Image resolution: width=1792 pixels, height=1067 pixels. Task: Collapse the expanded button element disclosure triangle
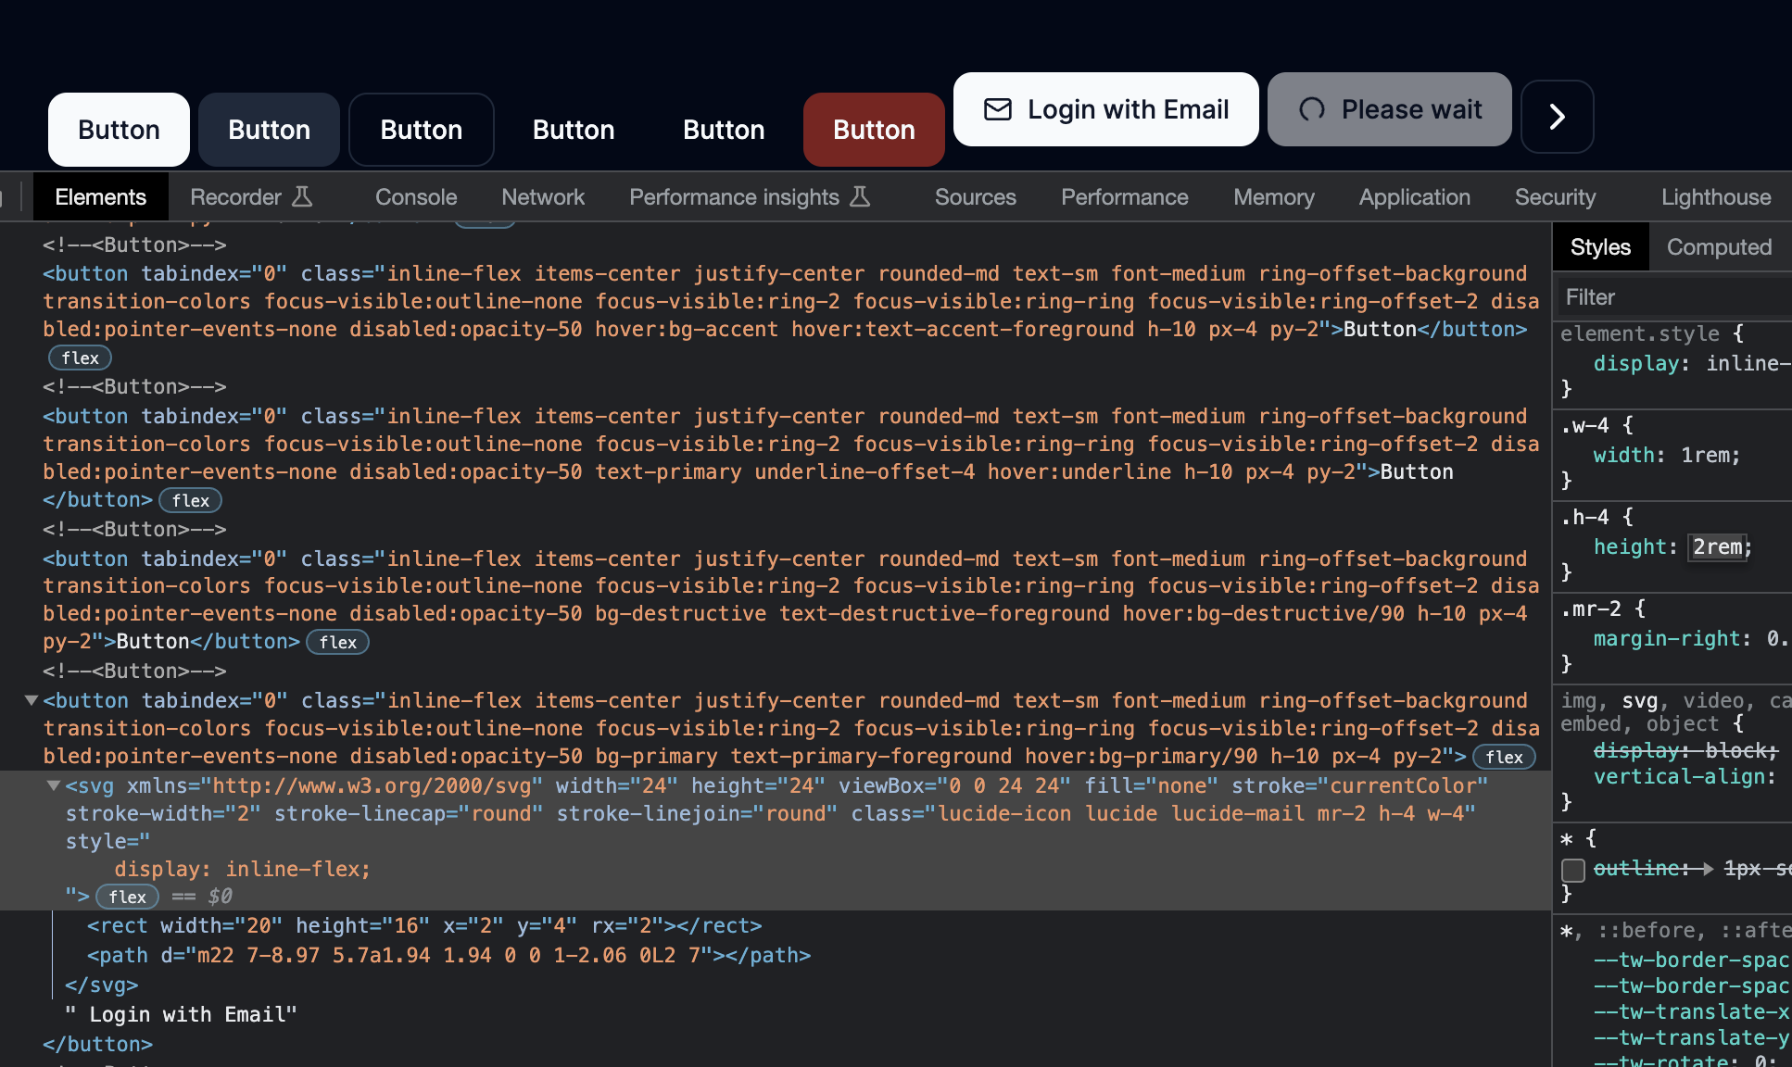click(x=31, y=701)
